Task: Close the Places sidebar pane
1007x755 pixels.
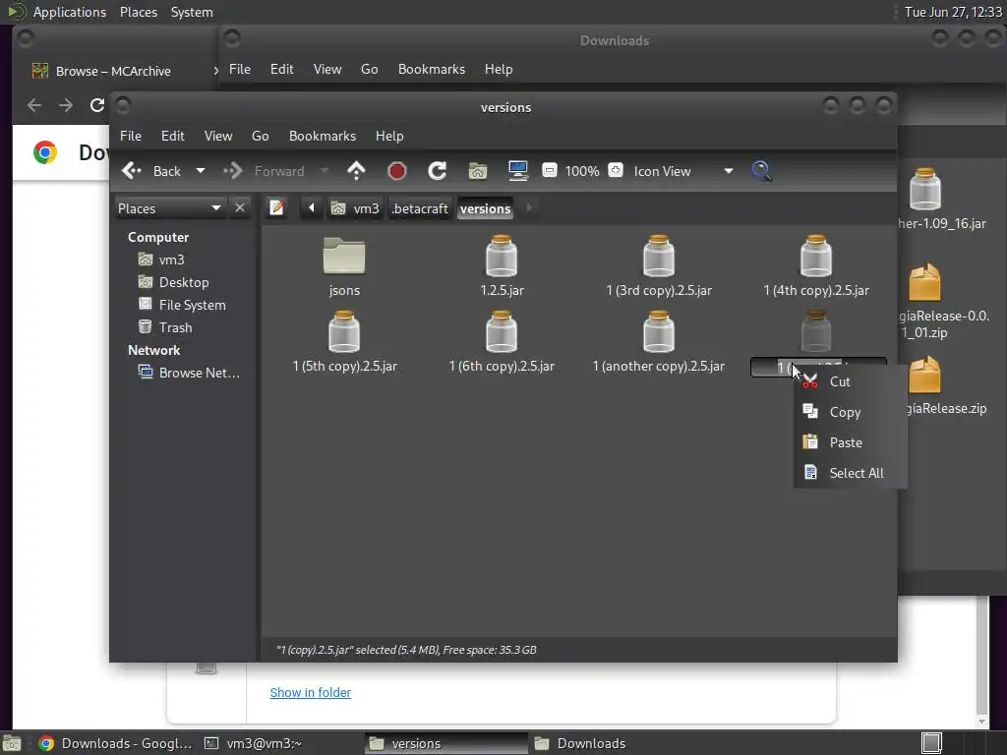Action: click(240, 208)
